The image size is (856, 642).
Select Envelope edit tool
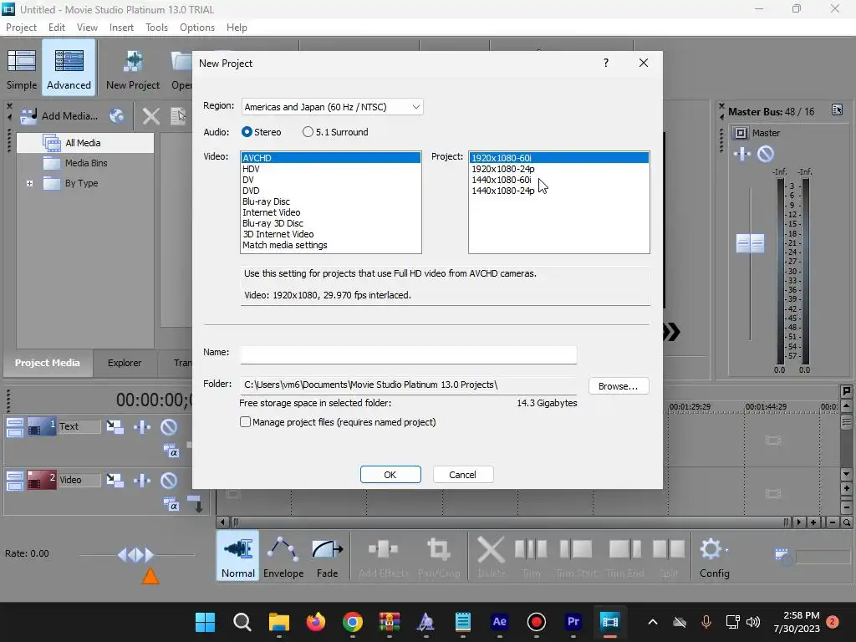283,556
